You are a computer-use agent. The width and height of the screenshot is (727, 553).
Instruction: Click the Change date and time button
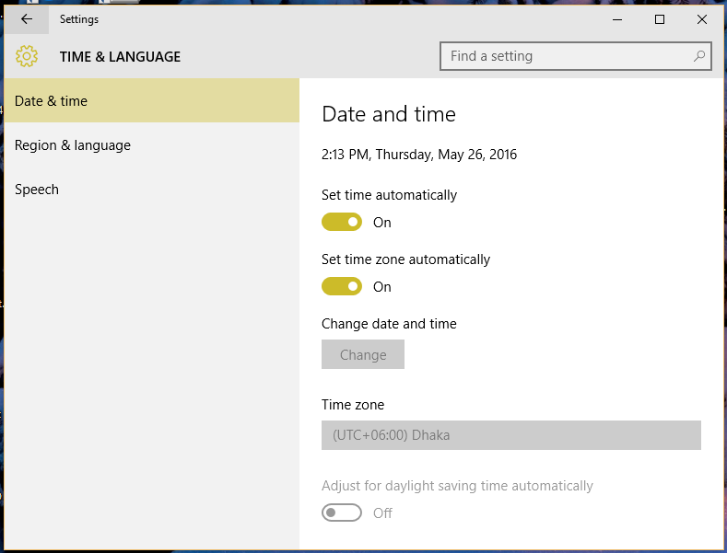(x=362, y=354)
